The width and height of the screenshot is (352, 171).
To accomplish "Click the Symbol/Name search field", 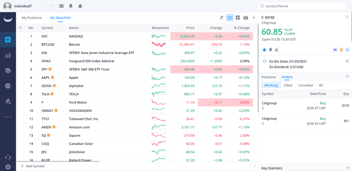I will click(x=302, y=6).
